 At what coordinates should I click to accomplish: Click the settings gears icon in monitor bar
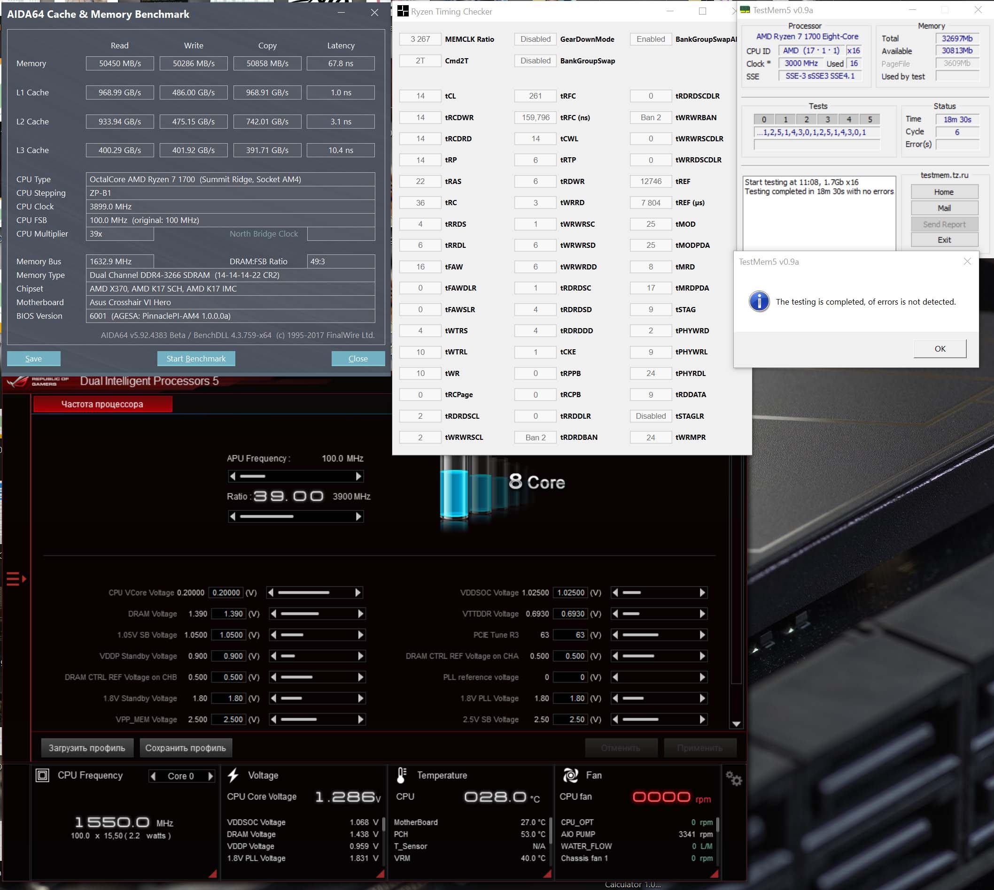tap(734, 778)
